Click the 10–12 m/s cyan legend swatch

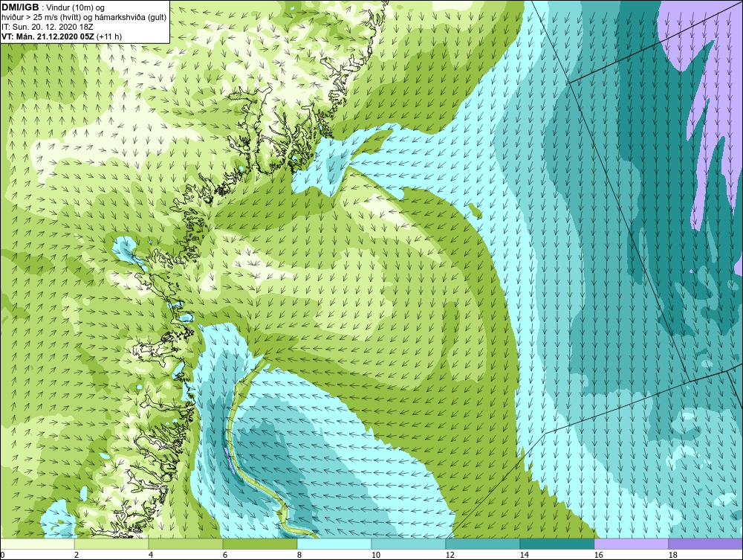point(409,544)
